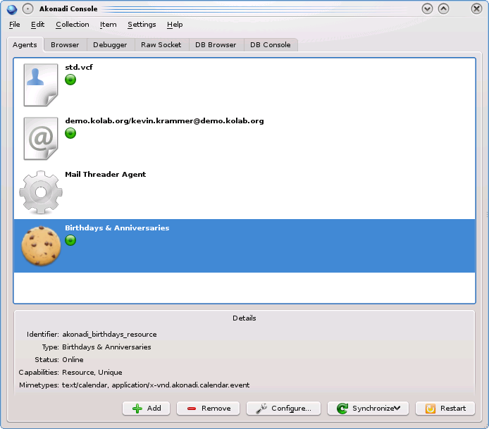This screenshot has width=489, height=429.
Task: Select the Birthdays & Anniversaries agent title
Action: tap(117, 228)
